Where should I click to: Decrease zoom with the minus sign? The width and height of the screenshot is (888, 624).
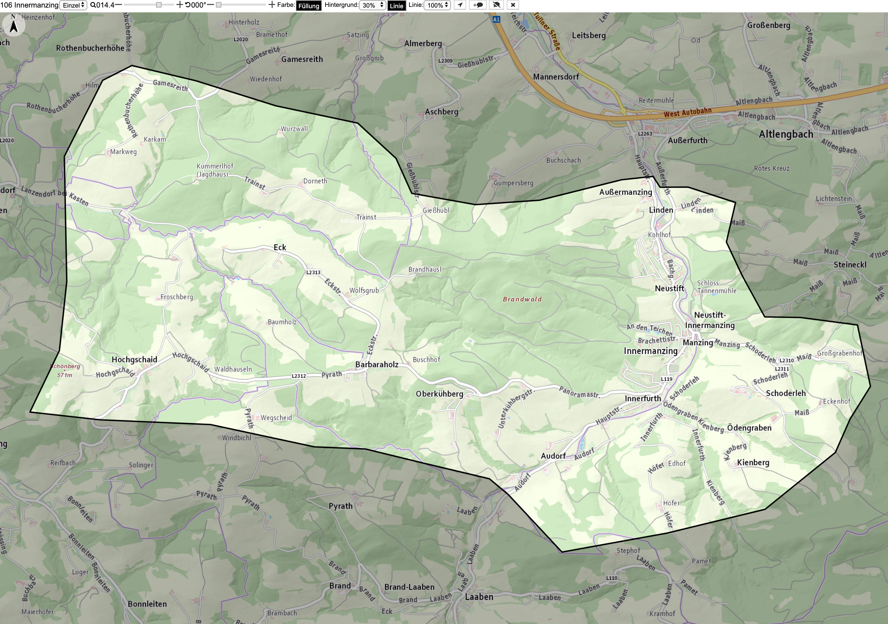[118, 5]
